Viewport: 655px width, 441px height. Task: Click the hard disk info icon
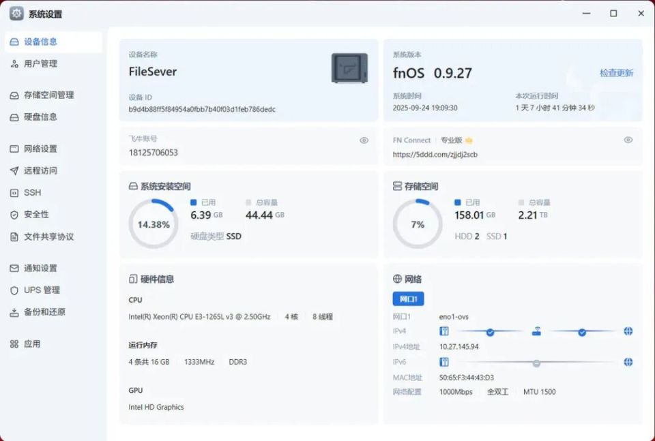click(14, 117)
